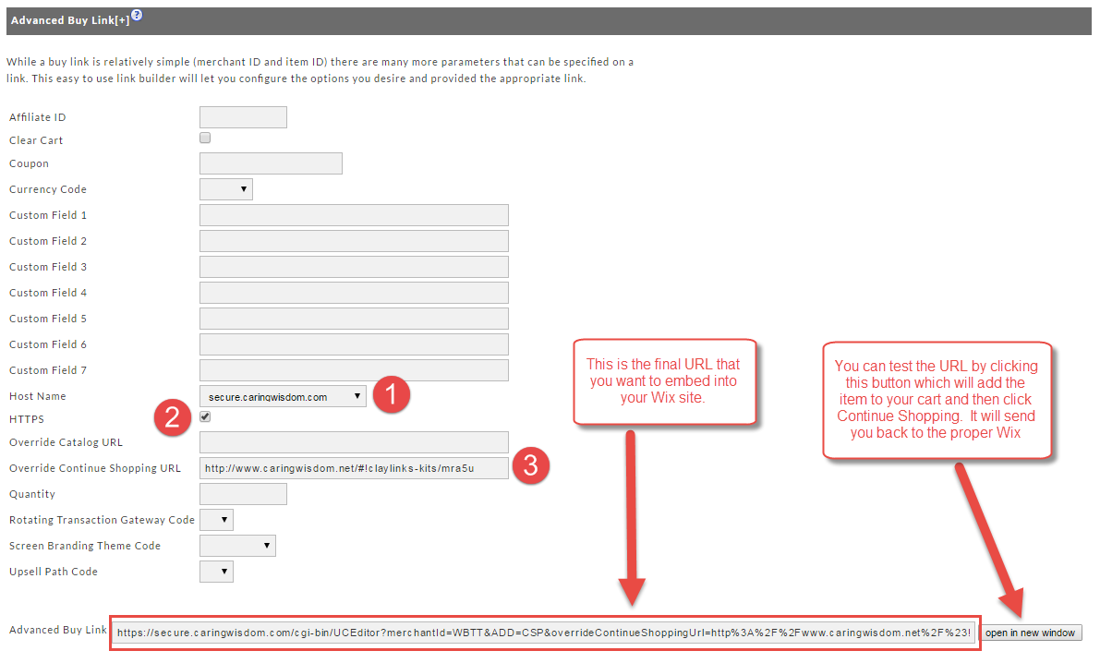
Task: Focus the Quantity input field
Action: coord(244,494)
